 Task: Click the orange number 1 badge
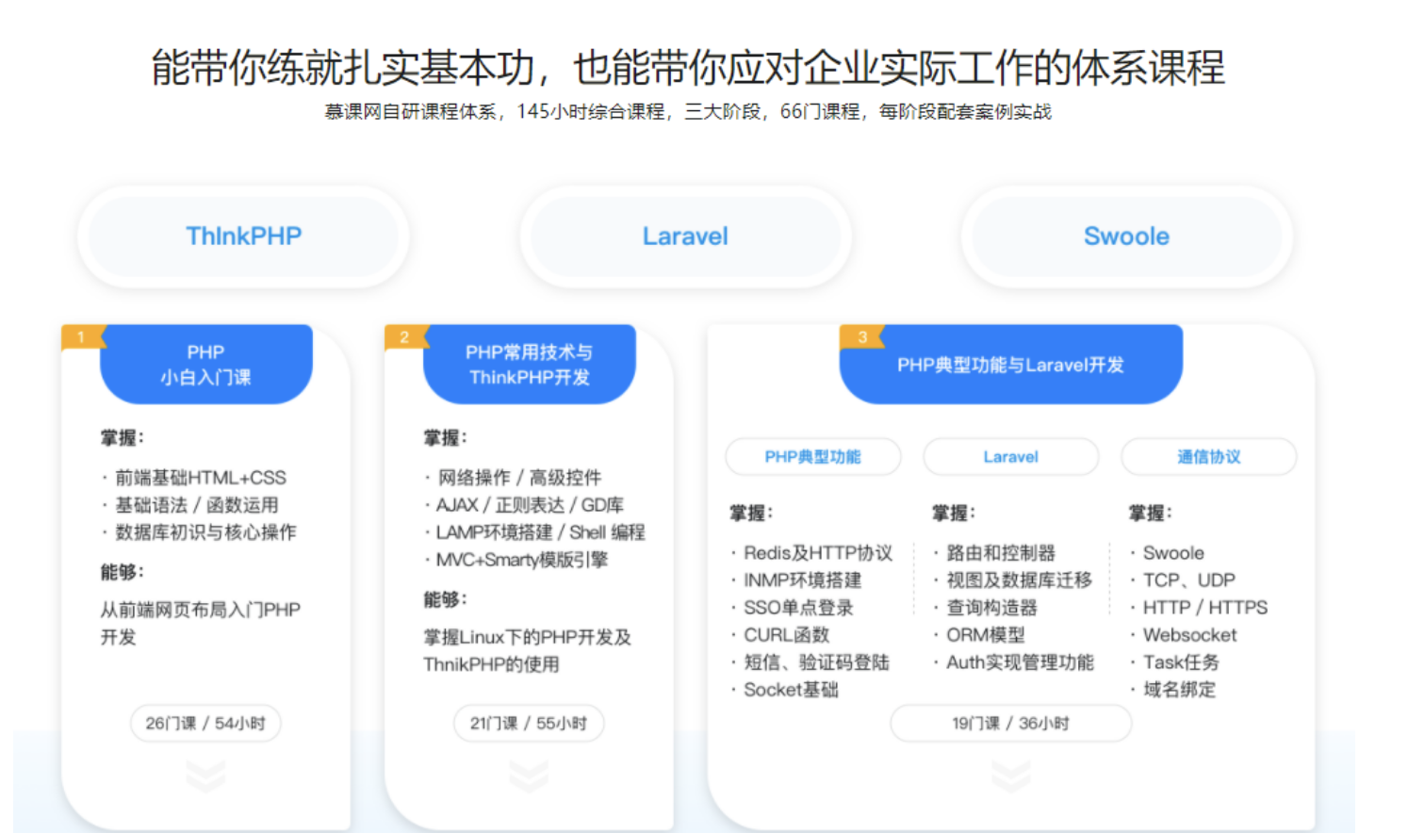click(82, 337)
